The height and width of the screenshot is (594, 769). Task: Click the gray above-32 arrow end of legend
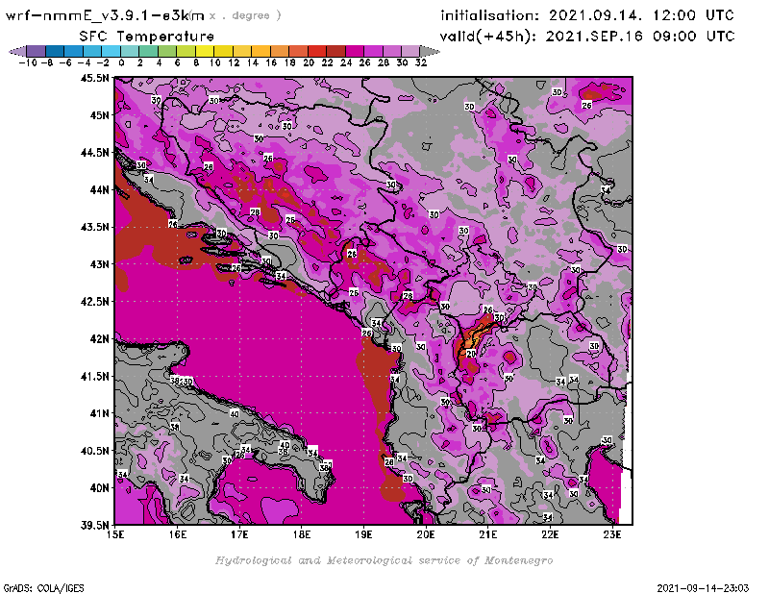coord(430,51)
